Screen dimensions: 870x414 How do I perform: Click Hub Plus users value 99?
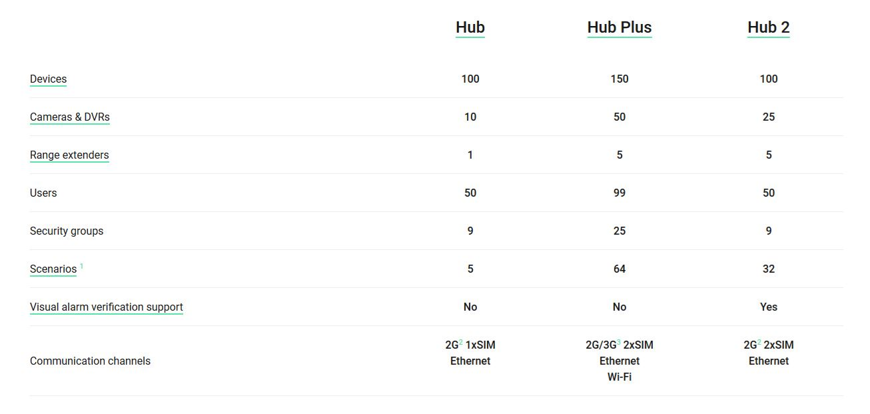619,193
